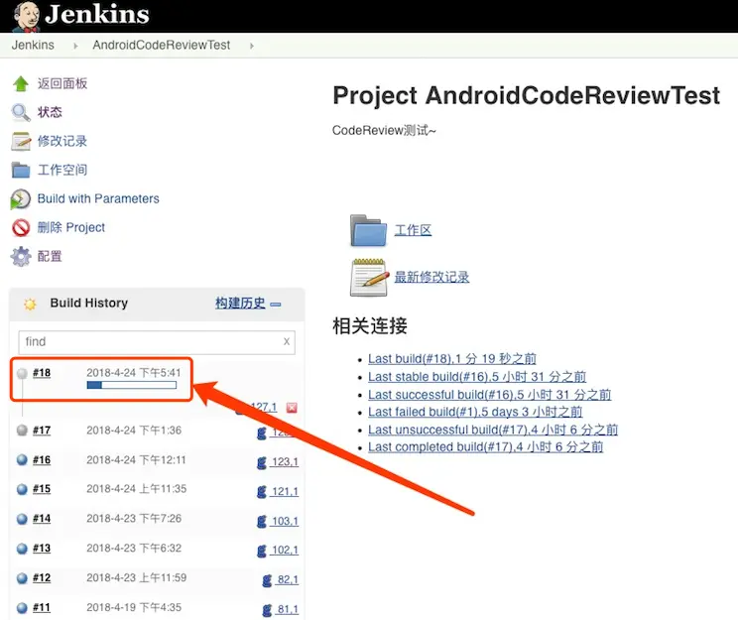Cancel build #18 with the red X icon
This screenshot has width=738, height=620.
coord(292,408)
